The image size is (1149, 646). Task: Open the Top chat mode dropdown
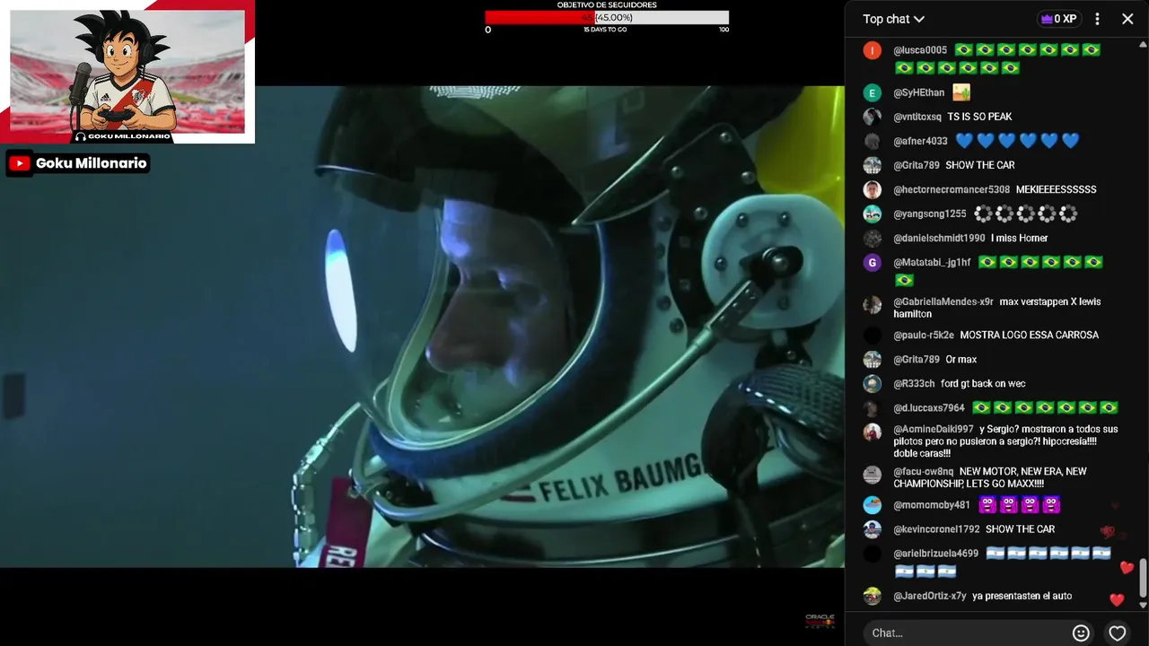coord(893,19)
